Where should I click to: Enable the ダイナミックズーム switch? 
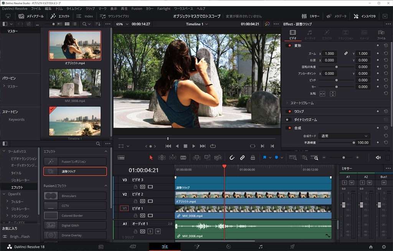(x=289, y=119)
